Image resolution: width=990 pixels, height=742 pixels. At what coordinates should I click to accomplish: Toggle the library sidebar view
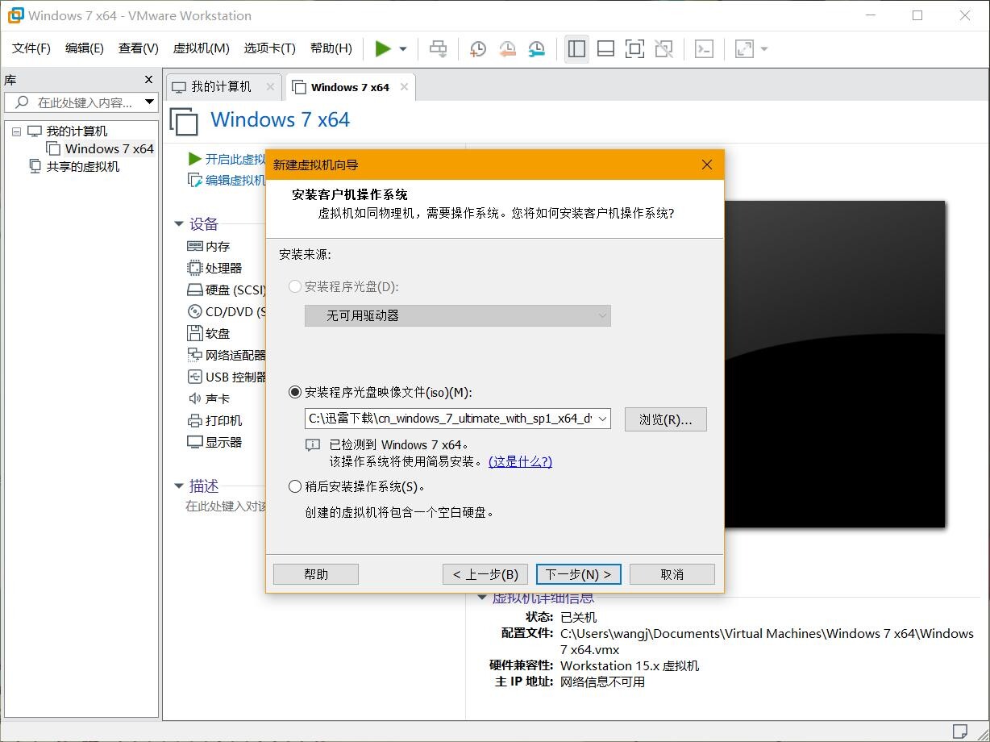coord(576,49)
